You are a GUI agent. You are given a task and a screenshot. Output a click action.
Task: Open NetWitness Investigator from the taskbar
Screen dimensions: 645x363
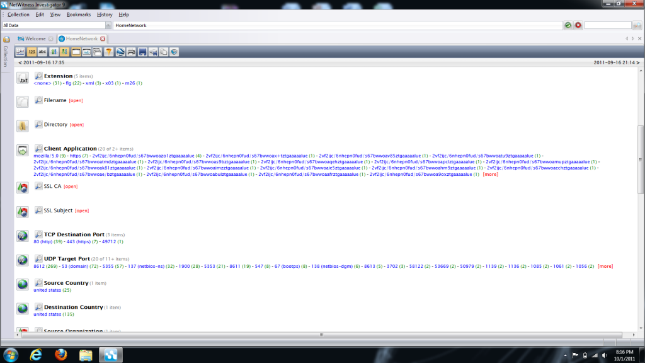click(x=111, y=354)
